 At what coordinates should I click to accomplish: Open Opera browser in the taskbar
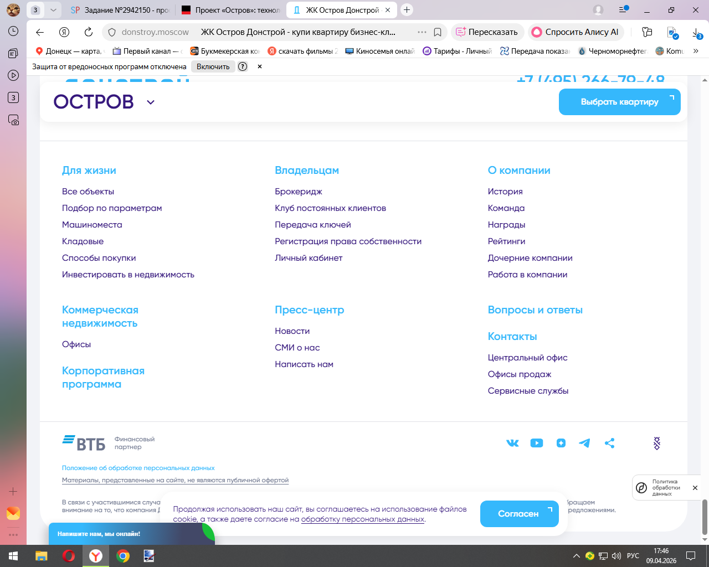point(69,556)
